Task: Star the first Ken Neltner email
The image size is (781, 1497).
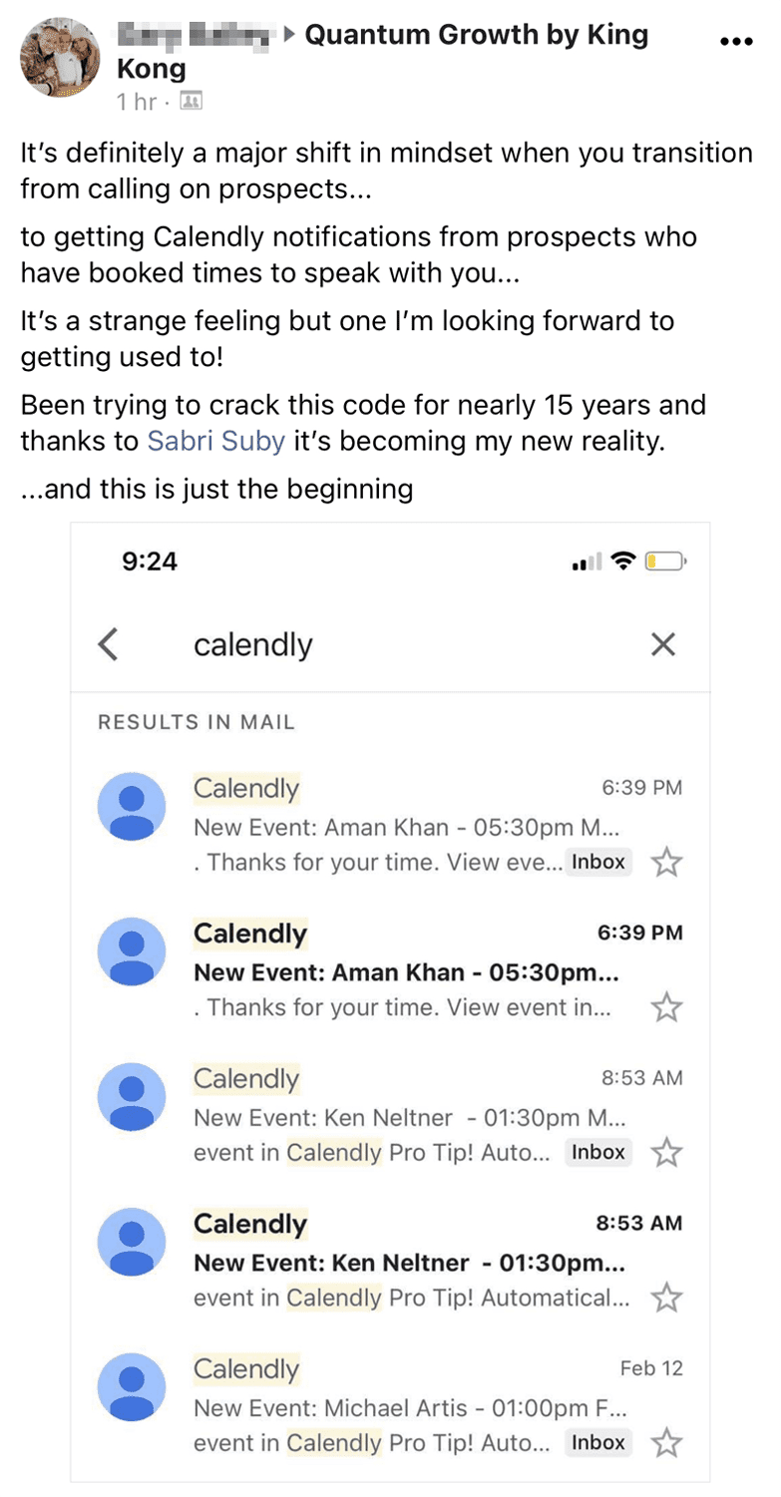Action: pos(666,1153)
